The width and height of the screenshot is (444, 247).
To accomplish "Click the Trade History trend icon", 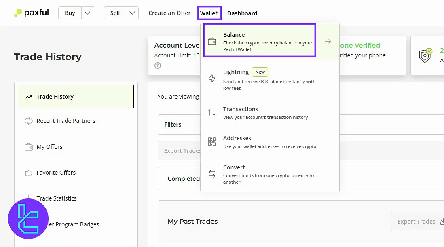I will click(x=29, y=97).
